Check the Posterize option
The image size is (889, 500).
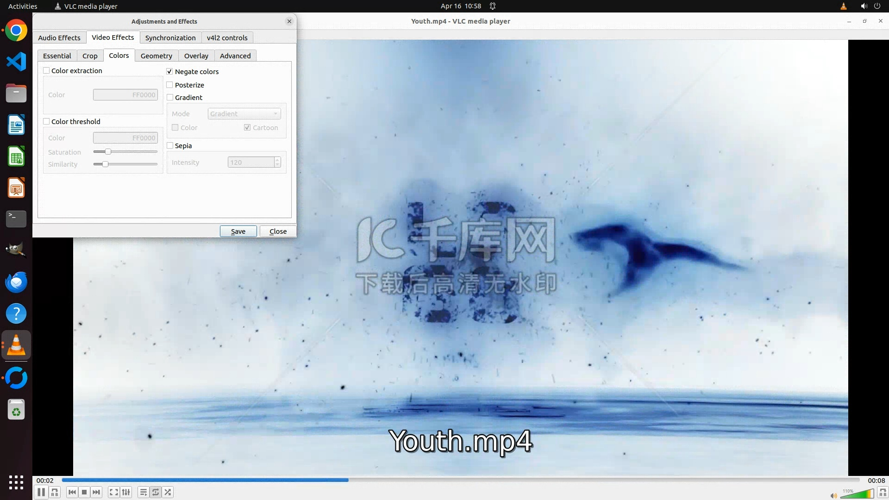[170, 85]
